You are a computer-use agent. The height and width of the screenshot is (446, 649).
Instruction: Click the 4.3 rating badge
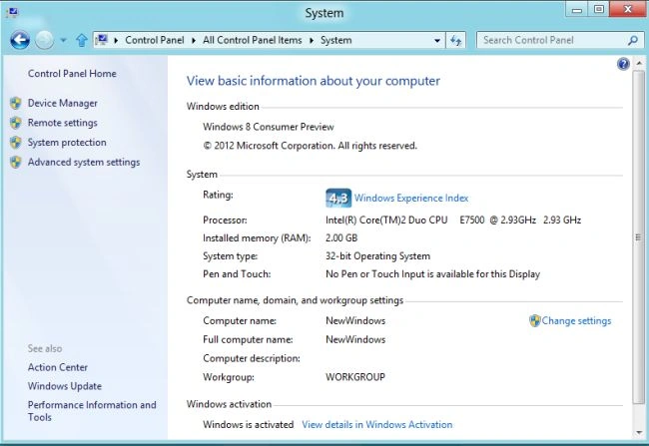pyautogui.click(x=338, y=198)
